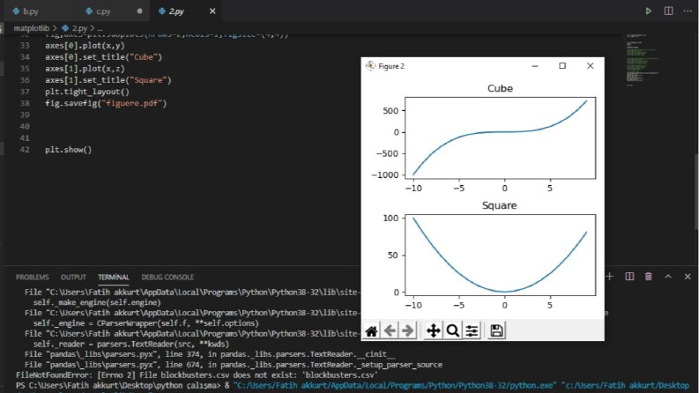Select the 2.py editor tab

point(177,11)
